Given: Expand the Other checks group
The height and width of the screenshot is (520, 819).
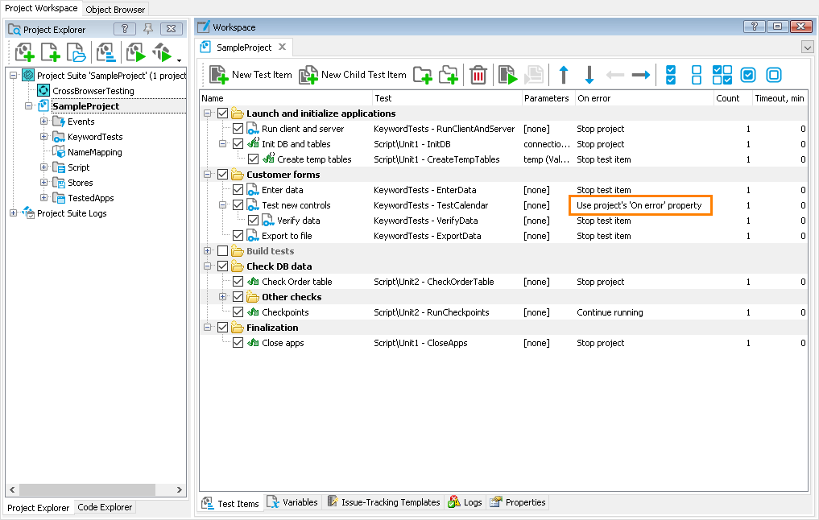Looking at the screenshot, I should click(222, 296).
